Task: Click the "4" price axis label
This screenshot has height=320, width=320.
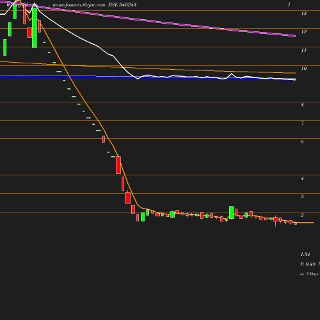Action: click(x=302, y=179)
